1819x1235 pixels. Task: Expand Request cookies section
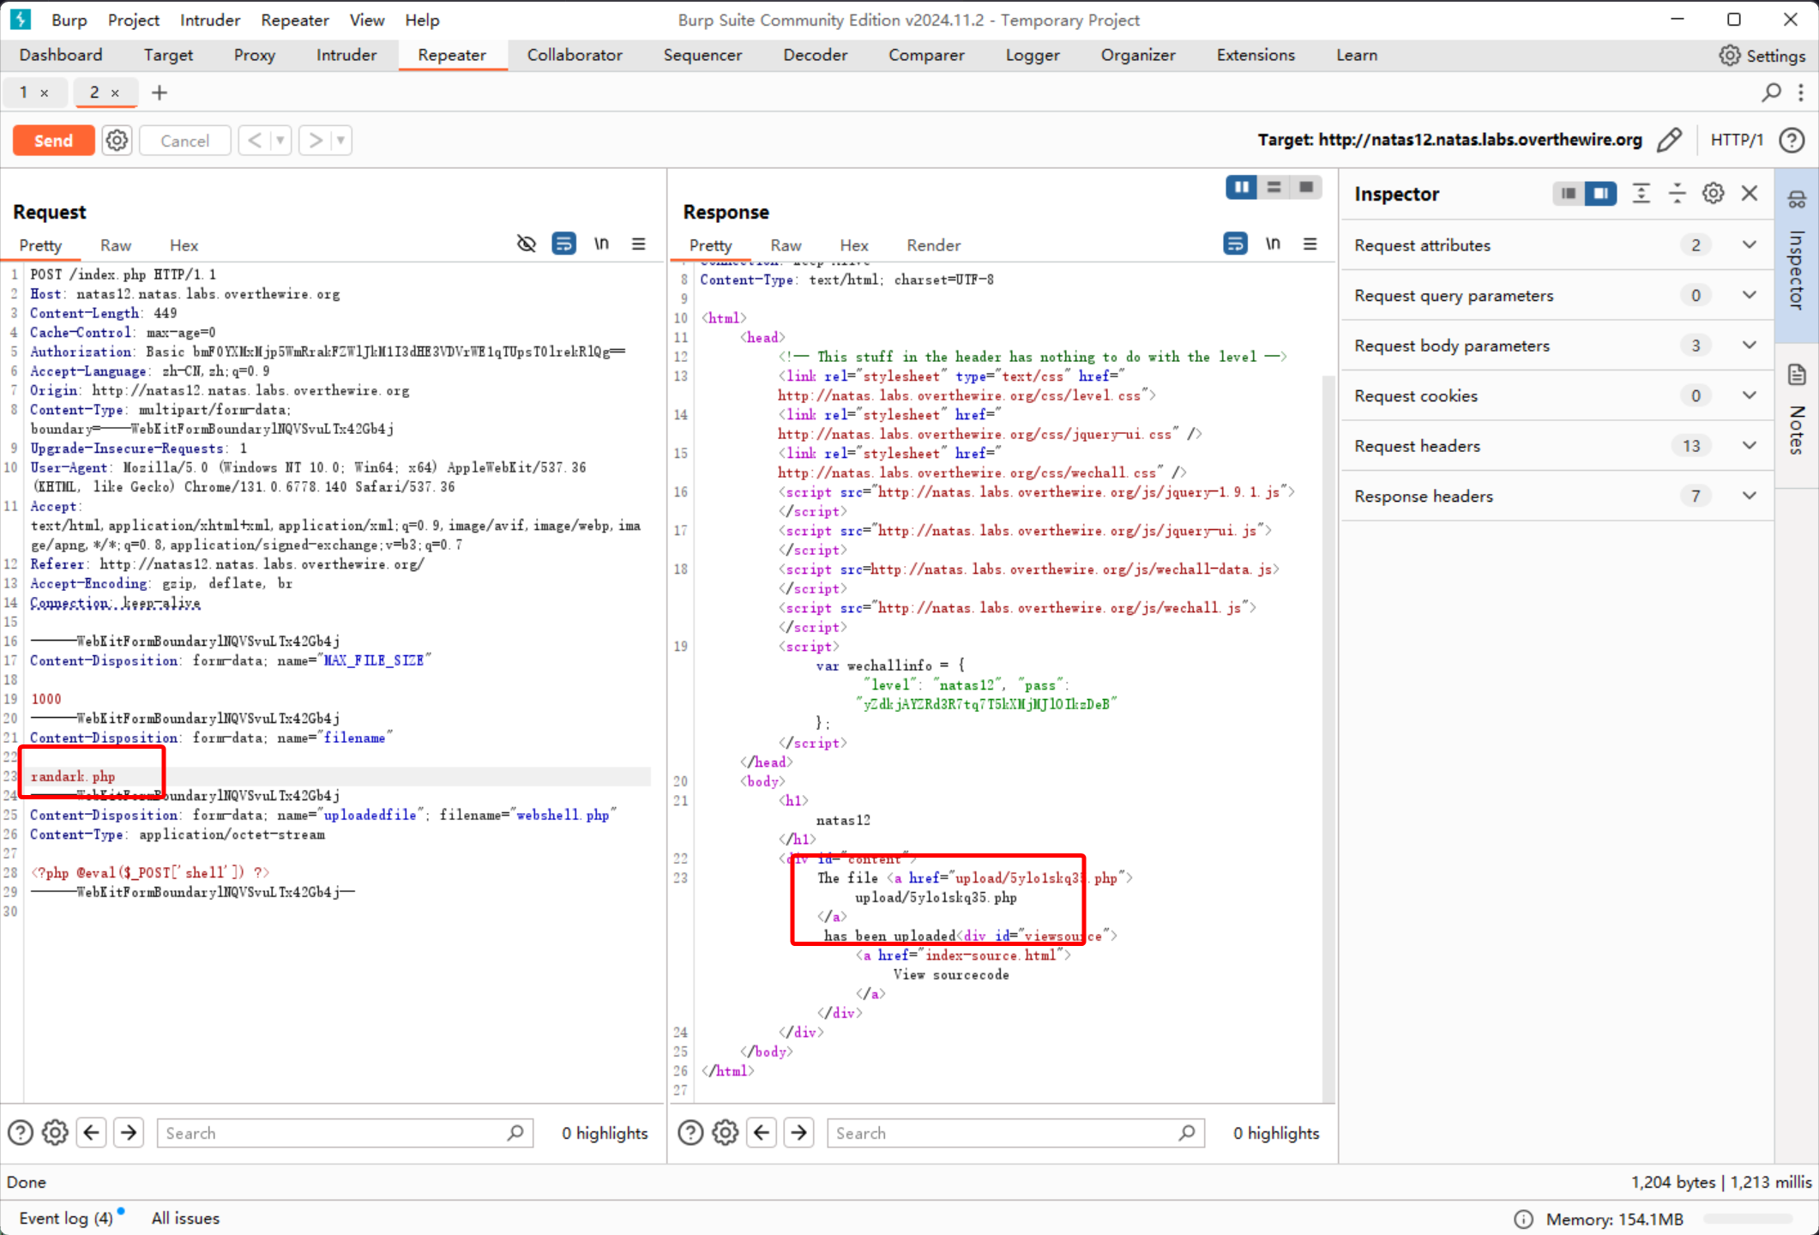click(1556, 395)
